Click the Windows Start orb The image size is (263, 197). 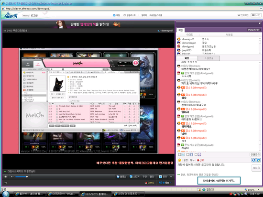pos(6,194)
